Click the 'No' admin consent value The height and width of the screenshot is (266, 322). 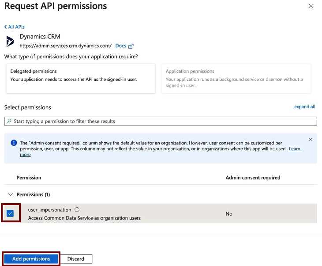pyautogui.click(x=229, y=214)
